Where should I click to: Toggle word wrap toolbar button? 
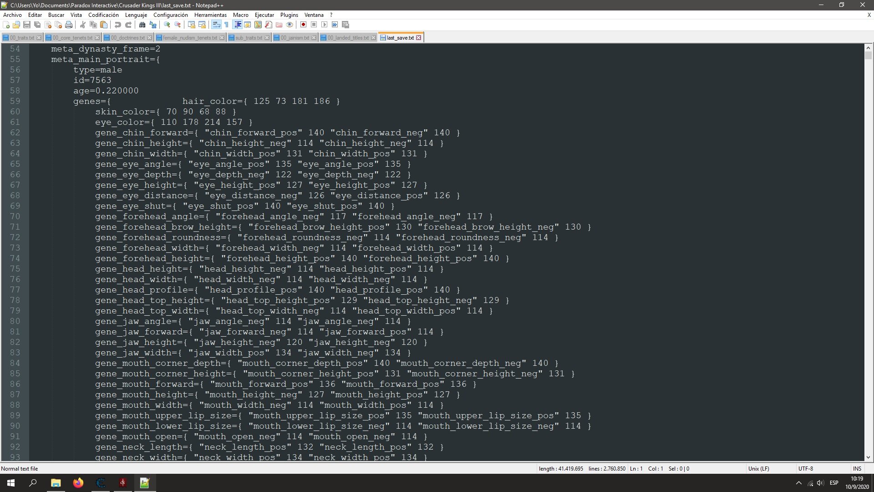[x=216, y=25]
